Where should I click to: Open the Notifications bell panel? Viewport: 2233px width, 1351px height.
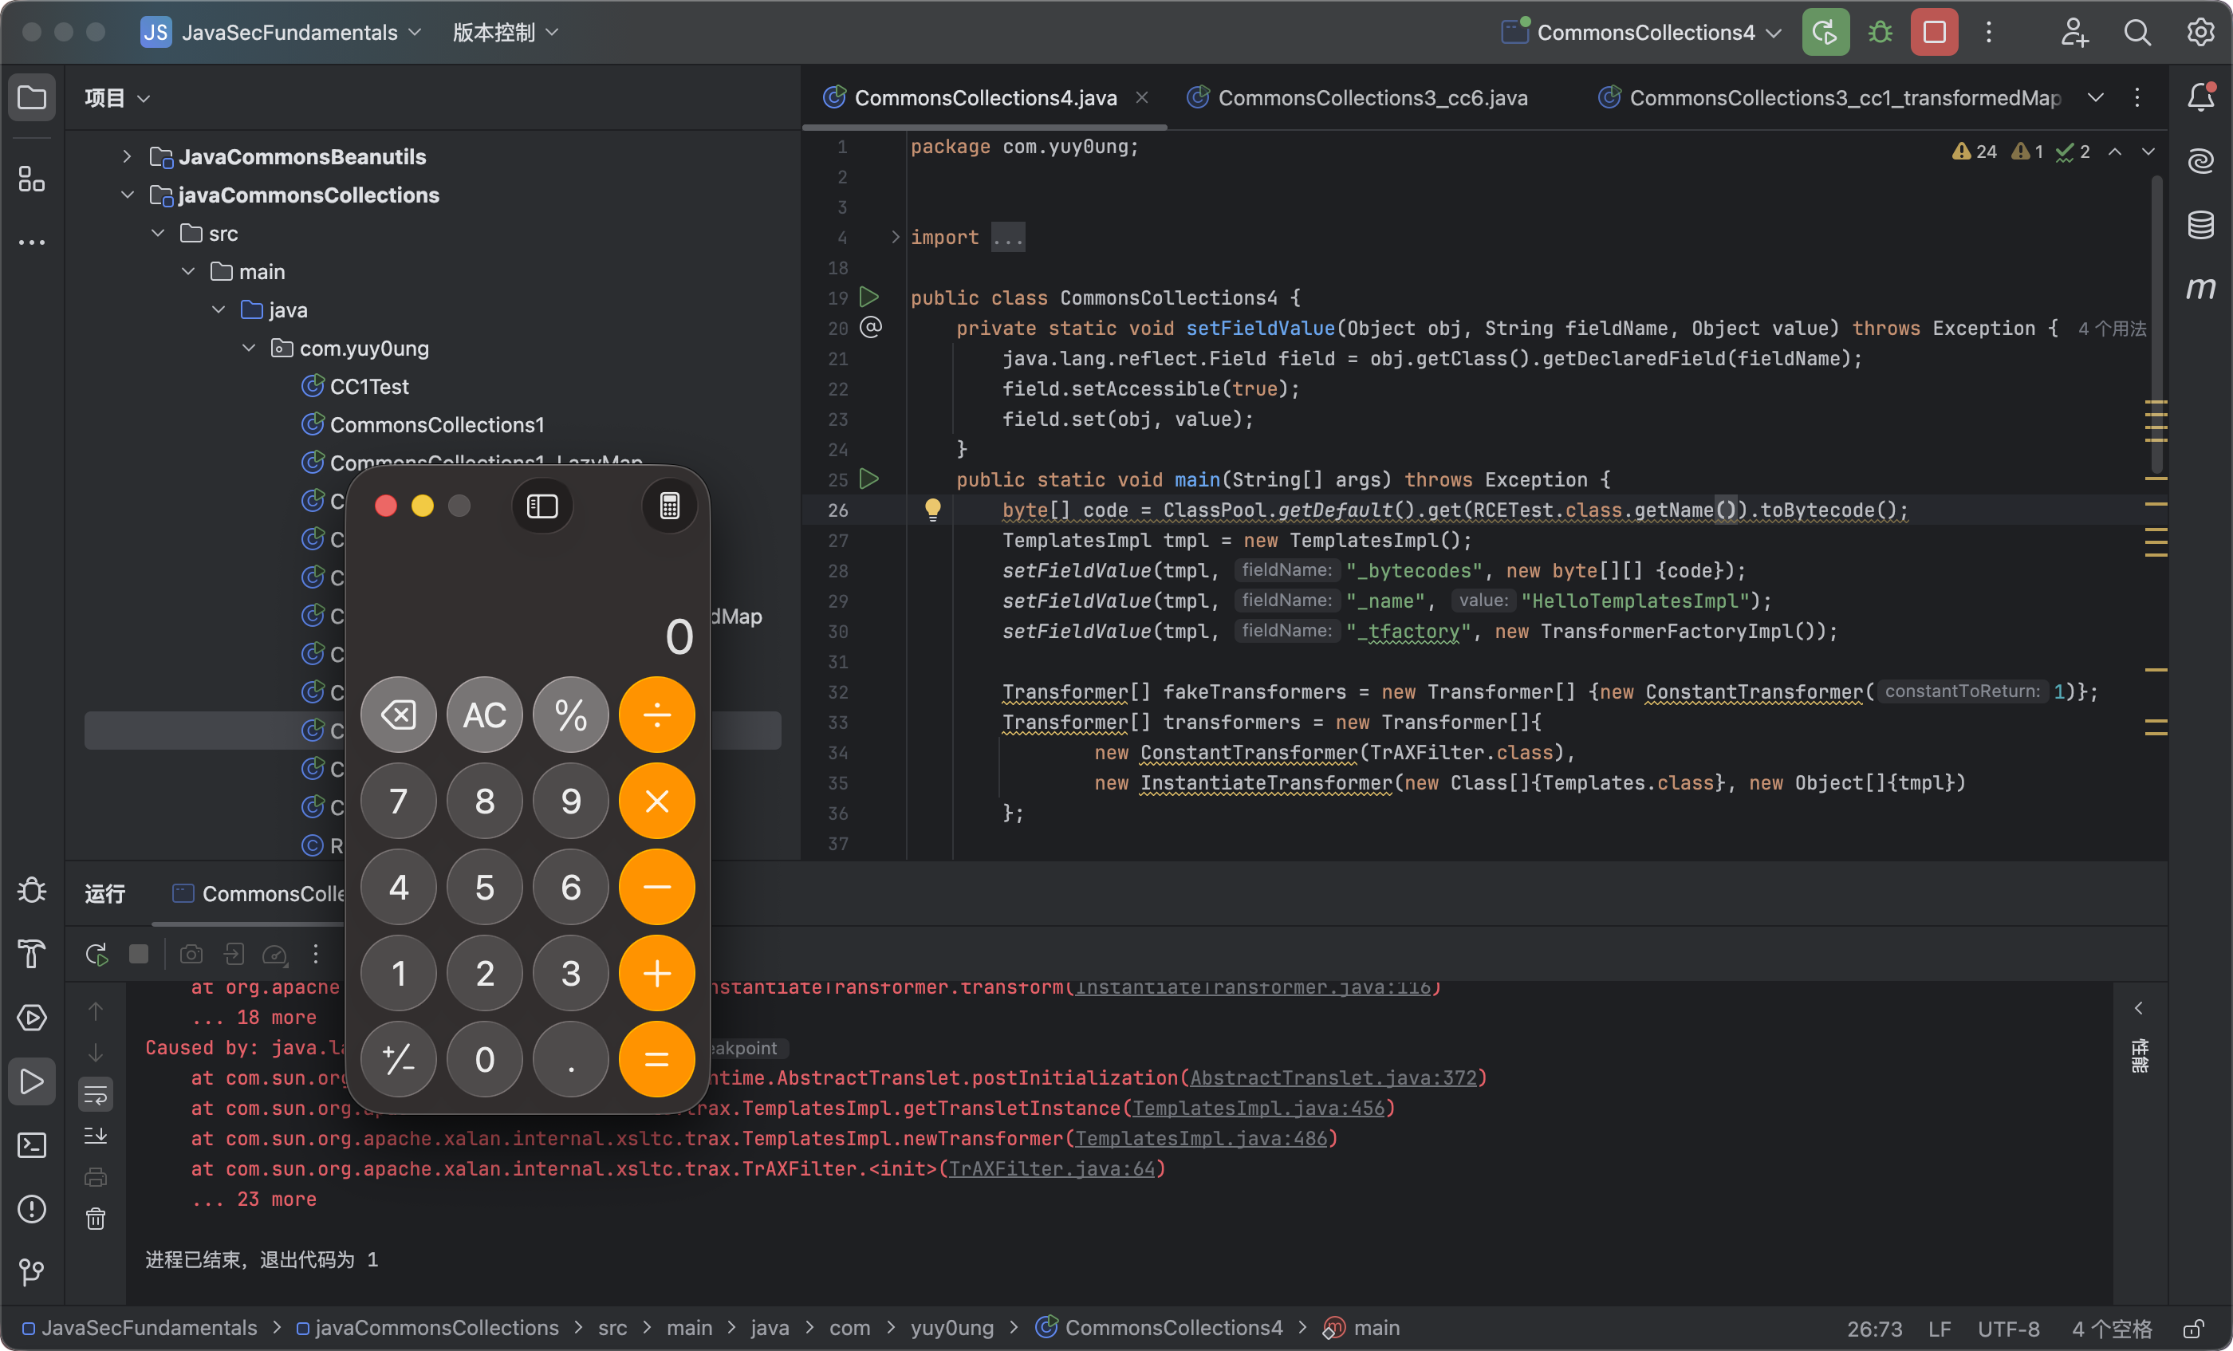coord(2200,97)
